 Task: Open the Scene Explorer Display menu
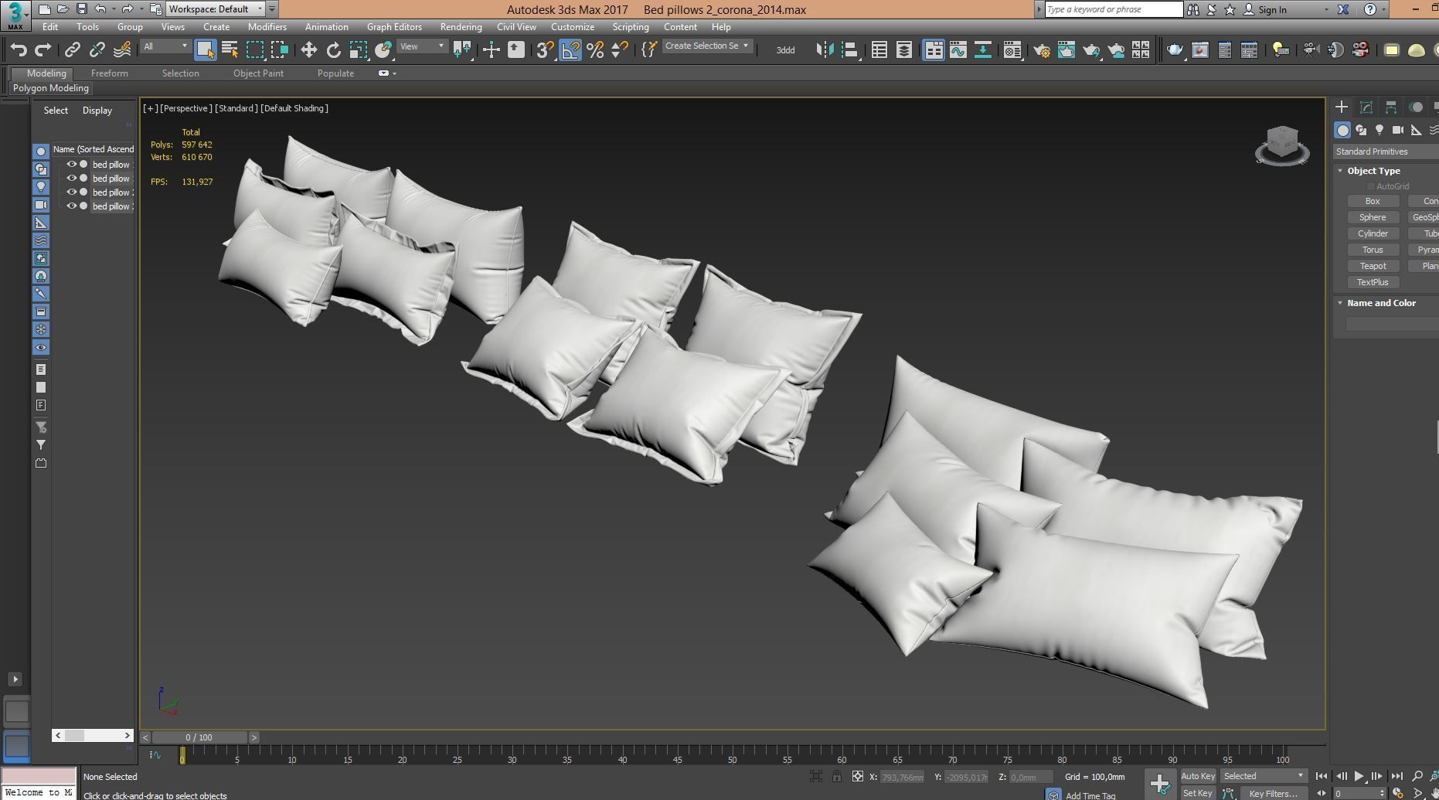(x=97, y=111)
